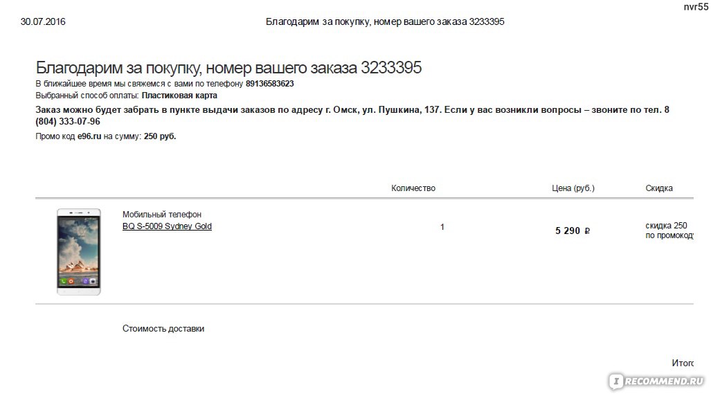Click the Цена (руб.) column header
The height and width of the screenshot is (396, 711).
click(x=573, y=188)
